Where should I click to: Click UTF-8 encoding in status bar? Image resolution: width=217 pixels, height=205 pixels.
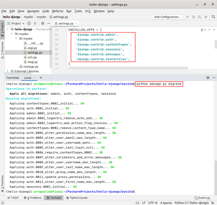tap(153, 203)
